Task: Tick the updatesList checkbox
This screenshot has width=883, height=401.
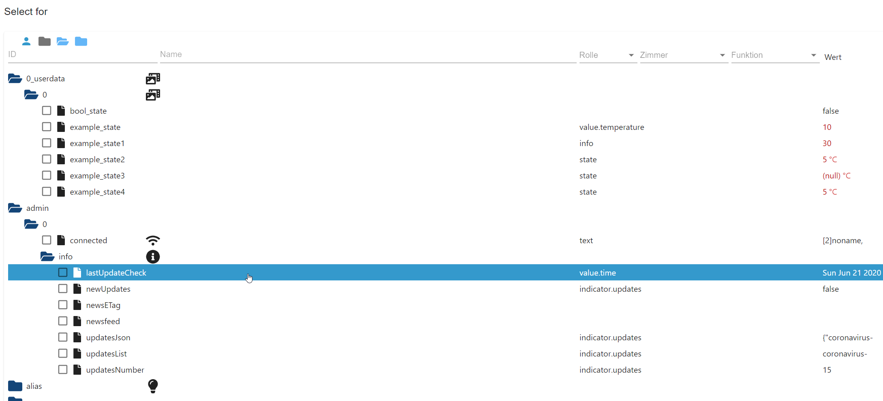Action: pyautogui.click(x=63, y=353)
